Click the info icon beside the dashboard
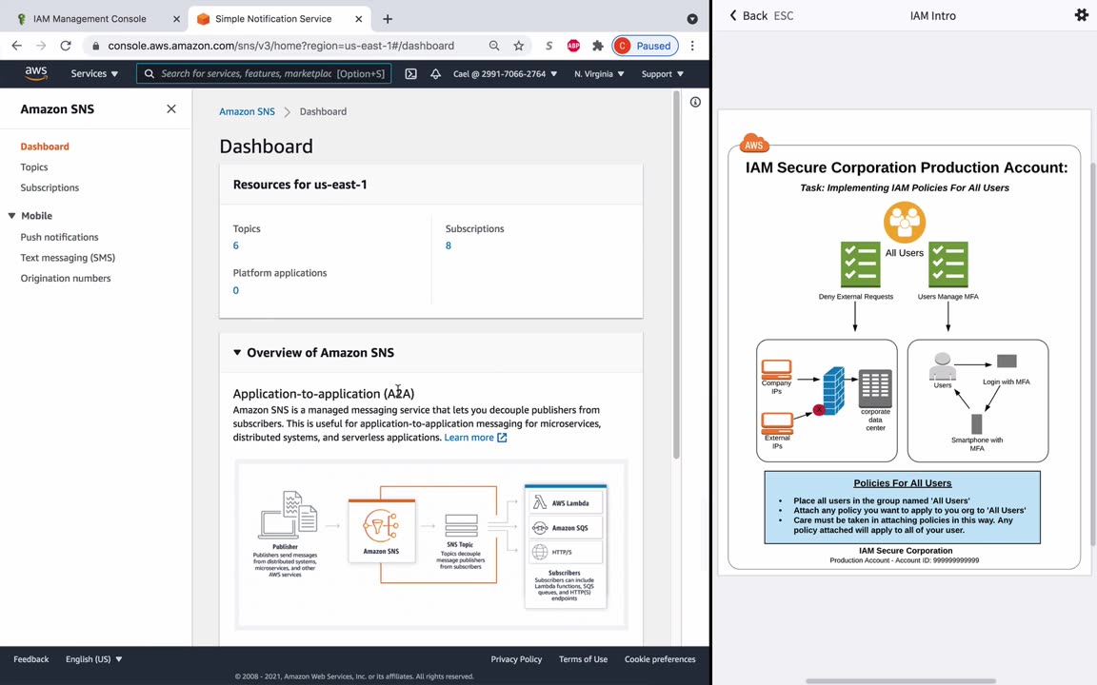This screenshot has height=685, width=1097. coord(695,102)
